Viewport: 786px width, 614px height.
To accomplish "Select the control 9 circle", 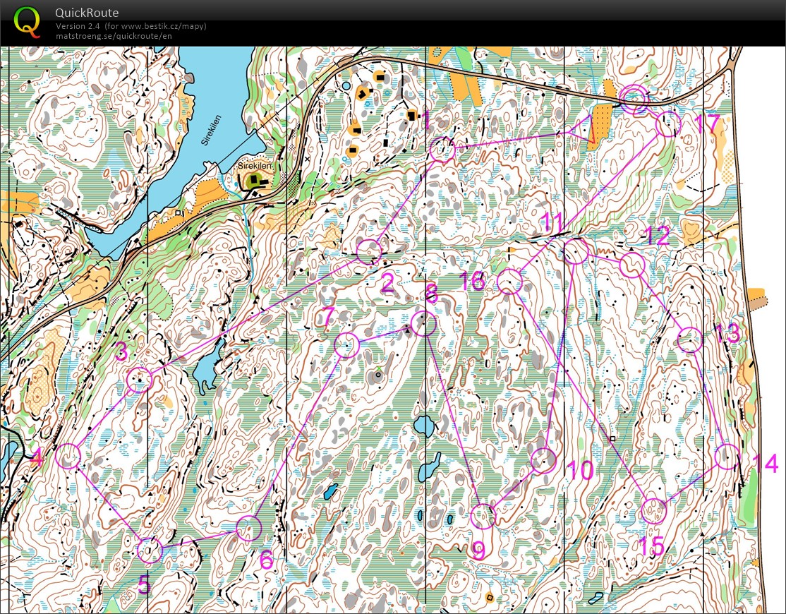I will (x=483, y=517).
